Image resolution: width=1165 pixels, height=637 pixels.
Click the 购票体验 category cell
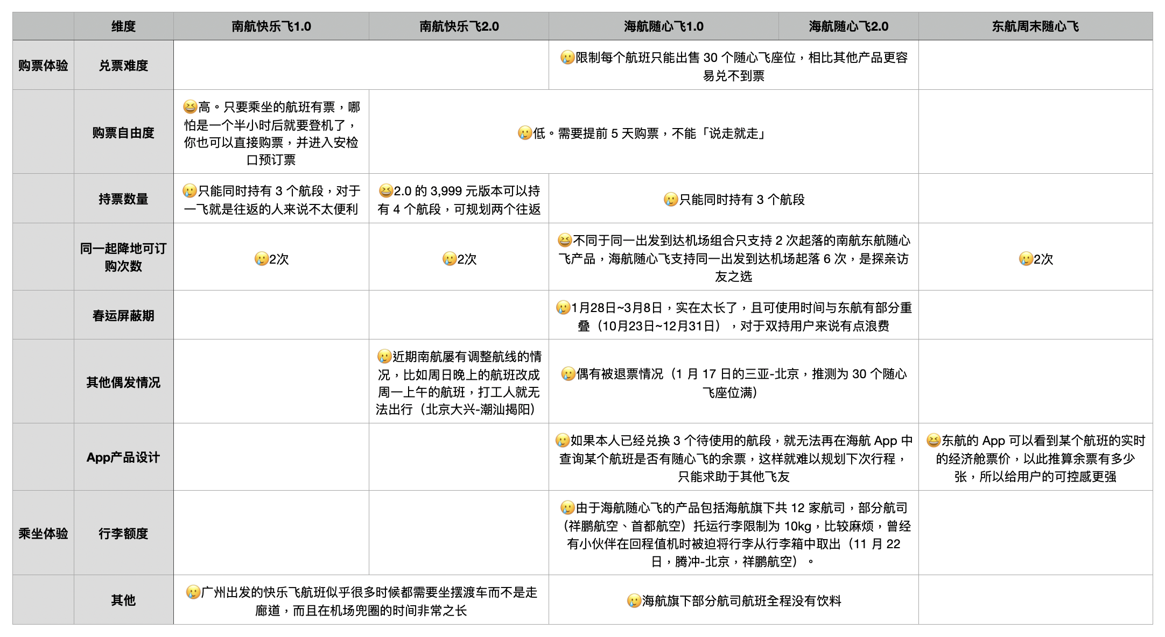pyautogui.click(x=43, y=66)
